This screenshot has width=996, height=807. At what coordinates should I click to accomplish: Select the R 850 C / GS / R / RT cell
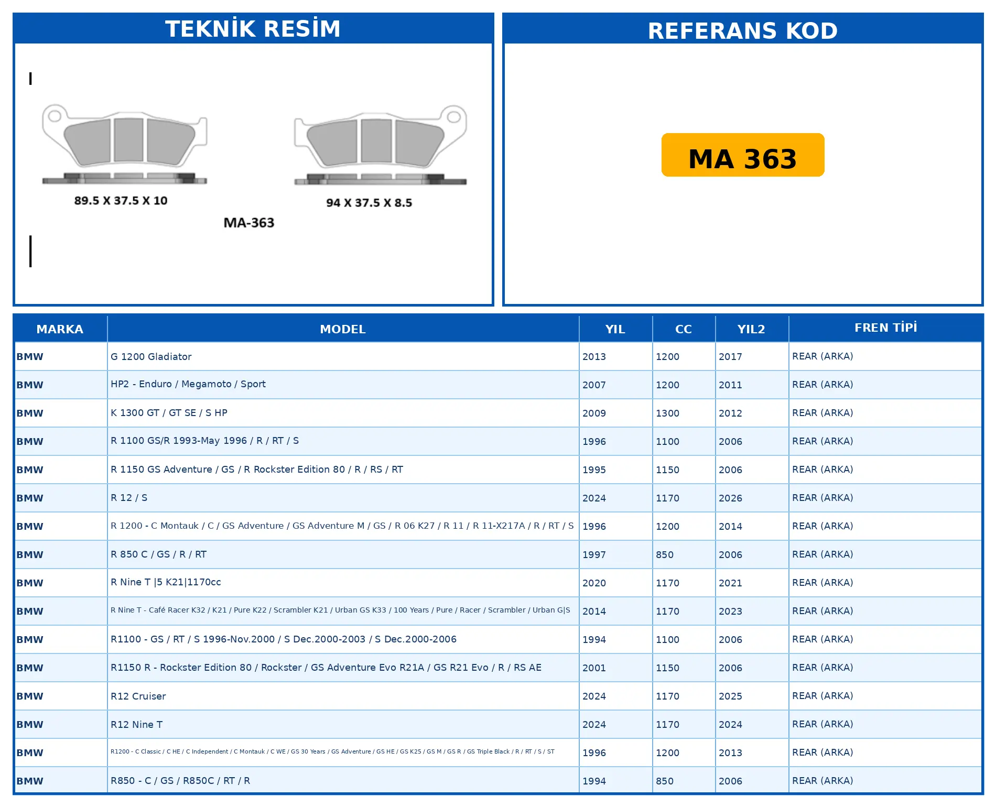coord(343,554)
